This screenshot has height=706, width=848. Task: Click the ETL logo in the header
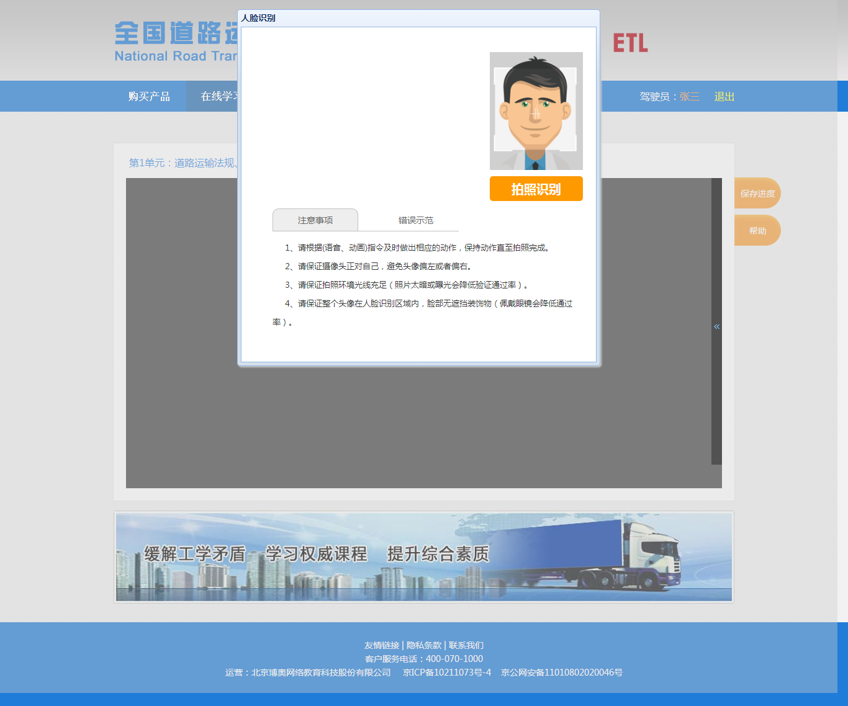630,43
